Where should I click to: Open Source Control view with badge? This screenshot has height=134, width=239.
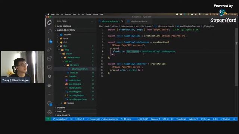[x=50, y=41]
